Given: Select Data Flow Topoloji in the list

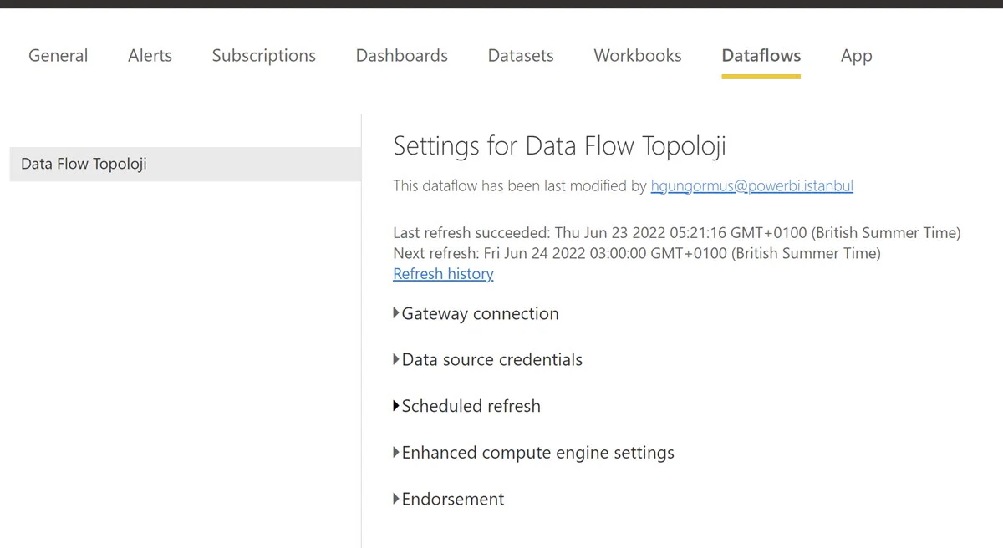Looking at the screenshot, I should [x=185, y=164].
